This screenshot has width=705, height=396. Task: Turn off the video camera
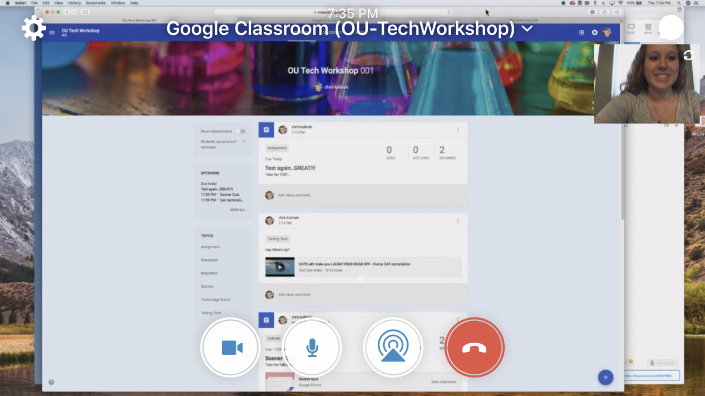coord(230,347)
